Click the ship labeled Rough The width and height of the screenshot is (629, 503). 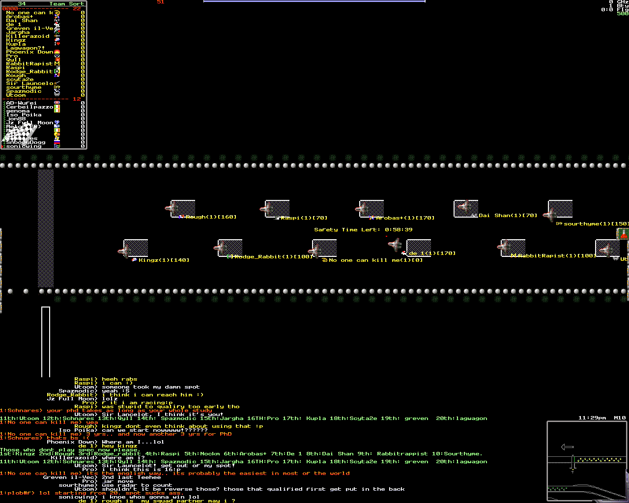tap(173, 209)
